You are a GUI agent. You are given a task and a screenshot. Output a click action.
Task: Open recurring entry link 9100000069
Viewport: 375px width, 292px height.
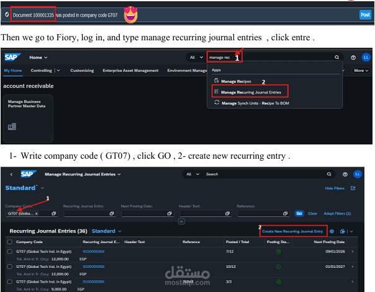click(94, 252)
